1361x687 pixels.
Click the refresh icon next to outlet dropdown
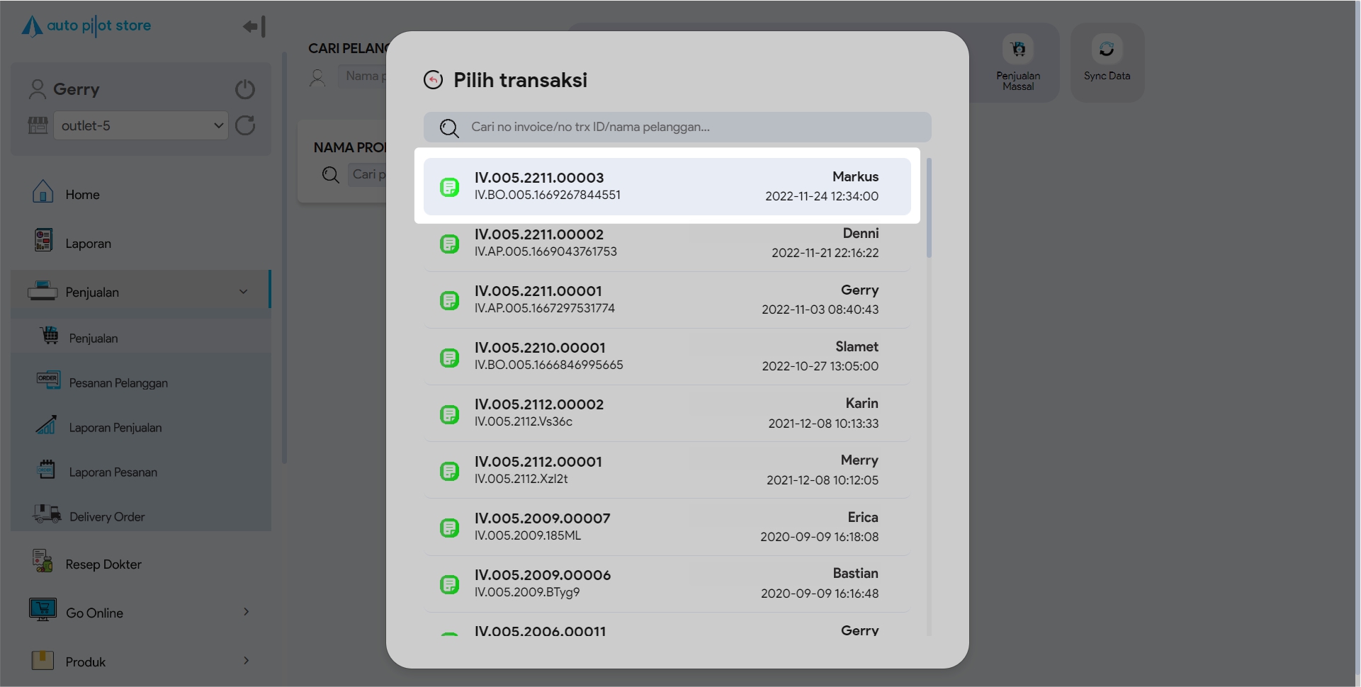point(245,125)
